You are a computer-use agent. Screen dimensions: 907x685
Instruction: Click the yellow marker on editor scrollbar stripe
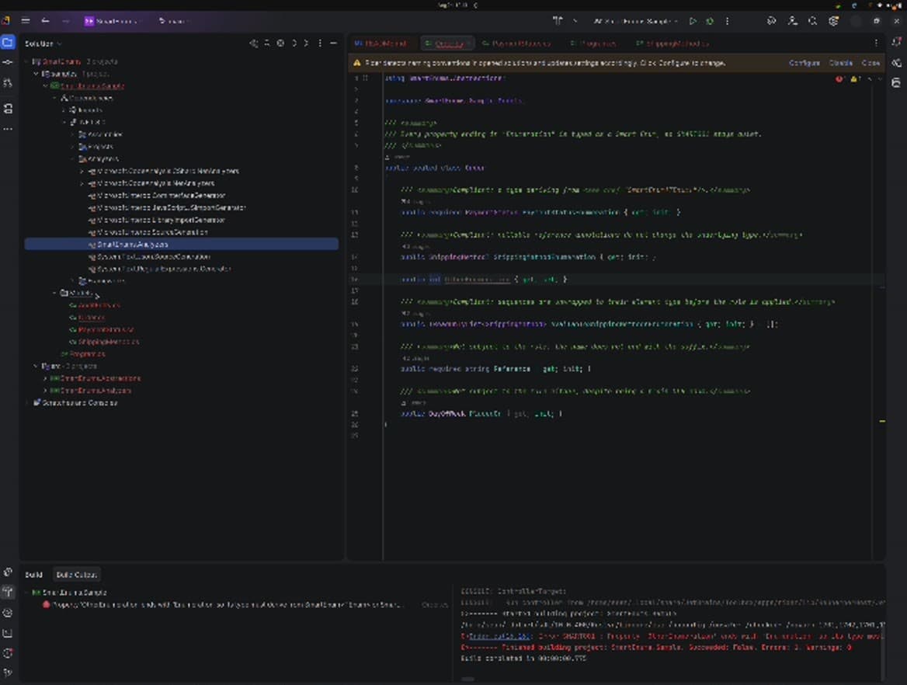click(x=882, y=421)
